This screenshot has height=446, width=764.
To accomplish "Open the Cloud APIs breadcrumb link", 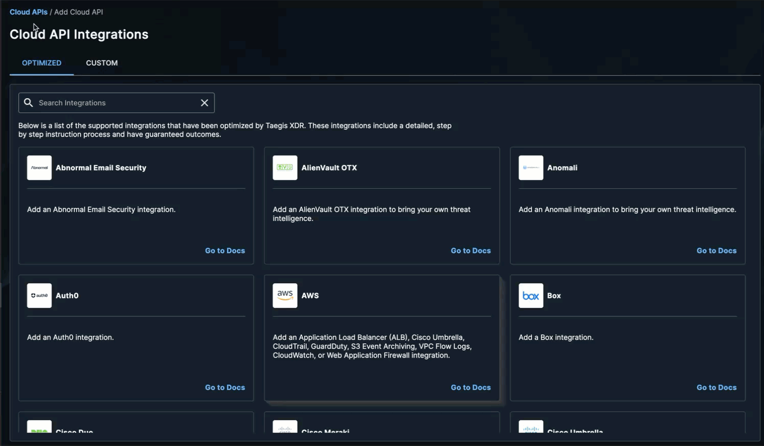I will [29, 12].
